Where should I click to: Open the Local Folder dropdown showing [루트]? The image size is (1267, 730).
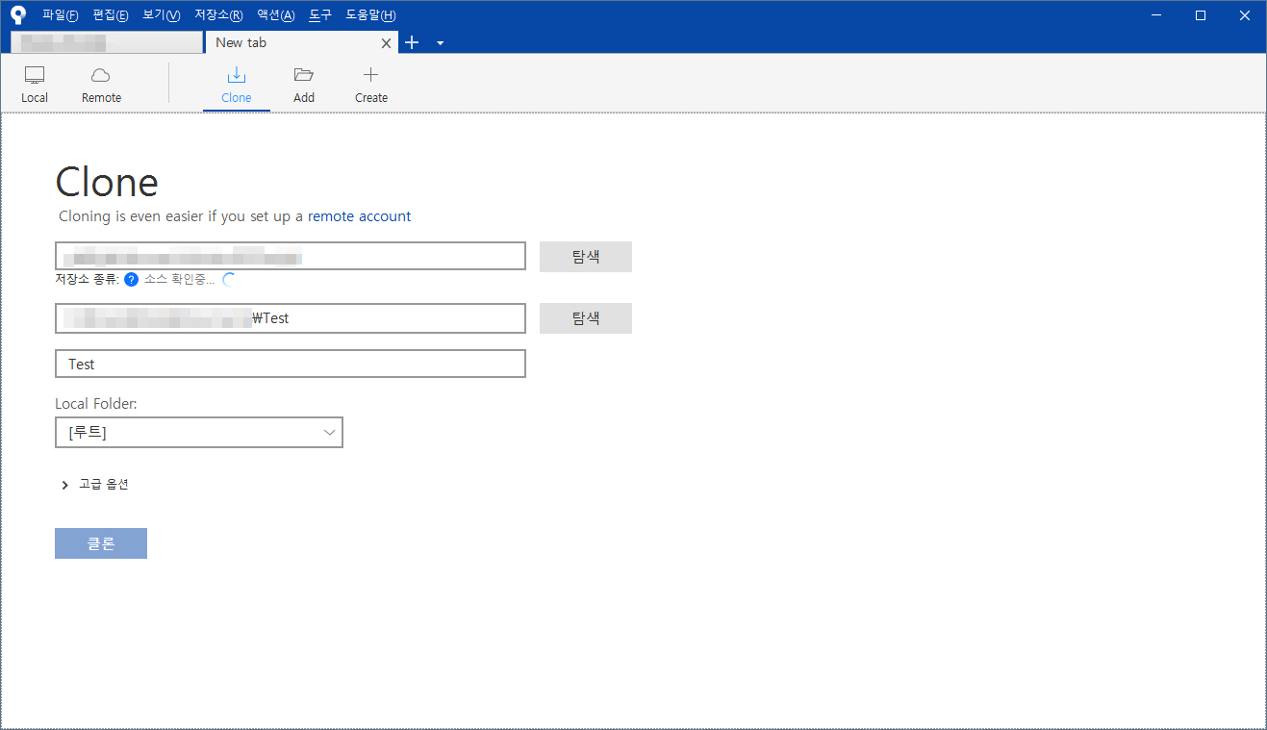199,433
